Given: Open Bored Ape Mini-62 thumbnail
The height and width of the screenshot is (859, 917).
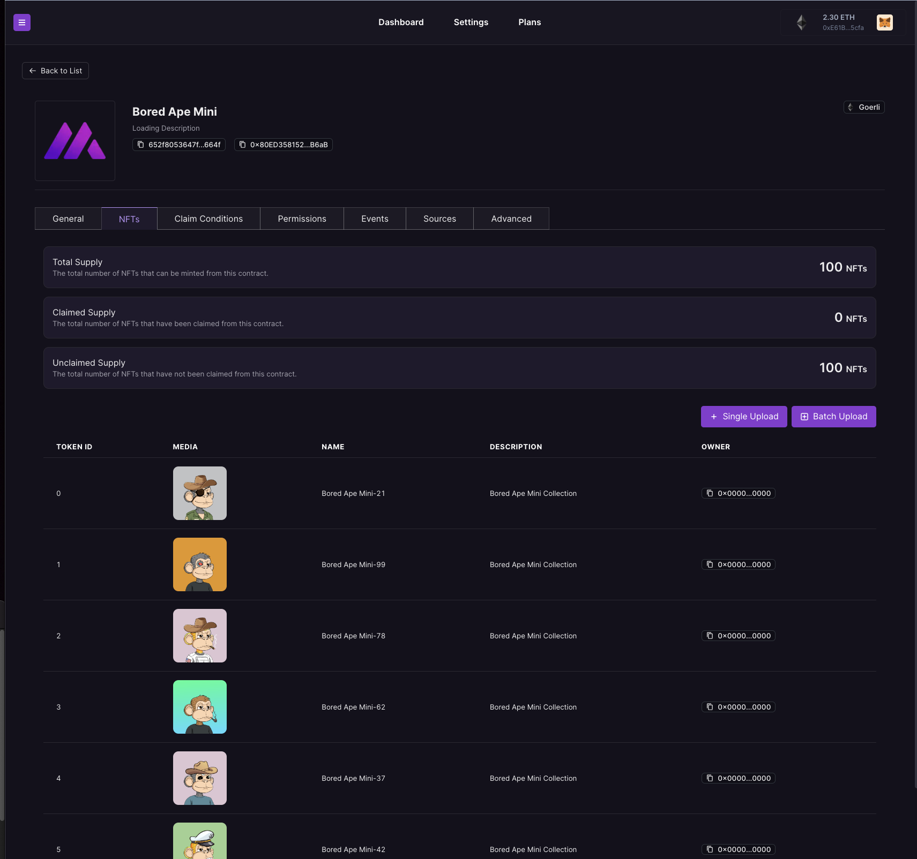Looking at the screenshot, I should click(x=200, y=707).
